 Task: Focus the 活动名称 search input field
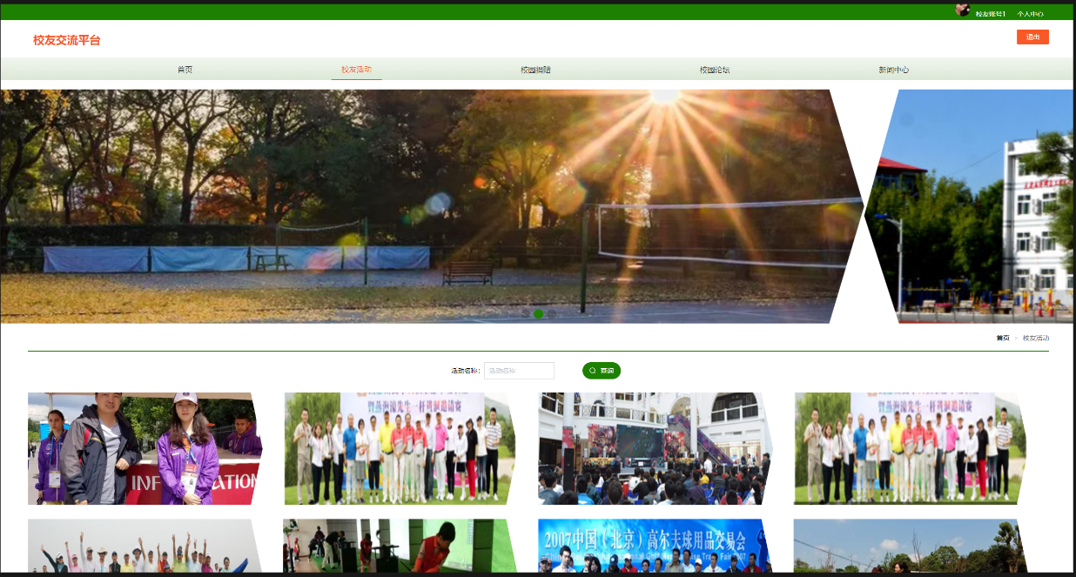[x=519, y=371]
